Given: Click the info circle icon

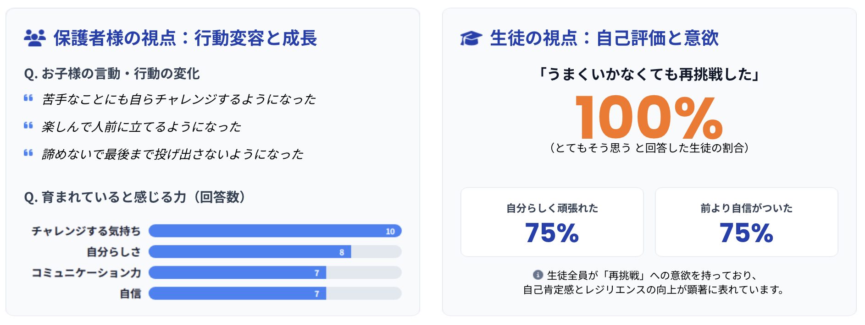Looking at the screenshot, I should tap(538, 275).
